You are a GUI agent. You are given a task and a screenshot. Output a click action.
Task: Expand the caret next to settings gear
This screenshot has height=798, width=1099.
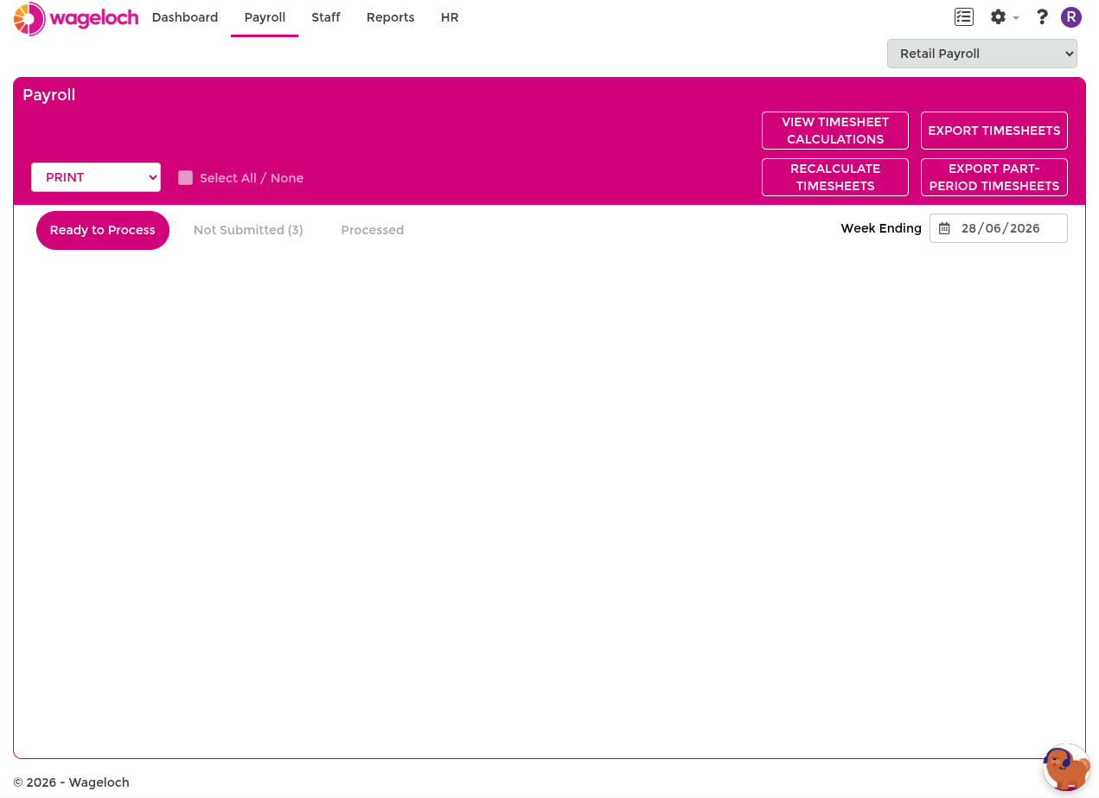click(1016, 17)
